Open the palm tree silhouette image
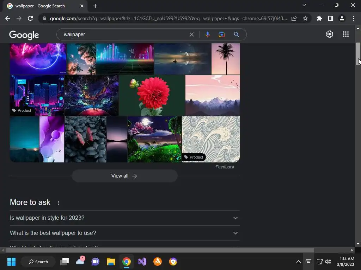361x270 pixels. (225, 59)
